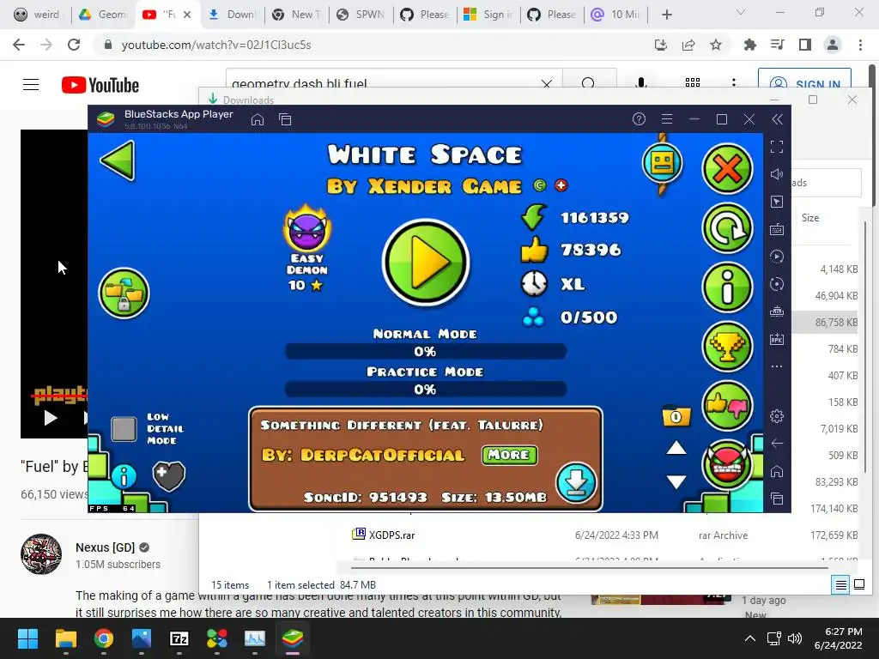This screenshot has height=659, width=879.
Task: Switch to the Downloads browser tab
Action: tap(232, 15)
